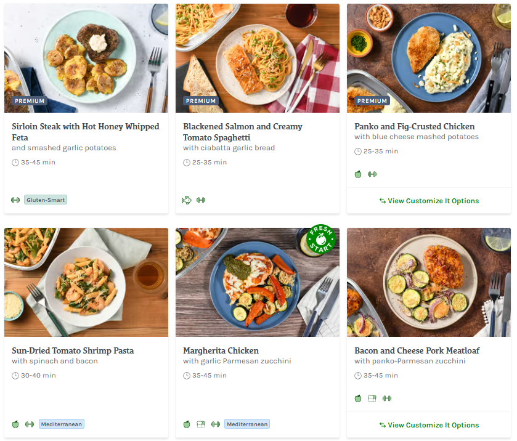The height and width of the screenshot is (441, 517).
Task: Click the apple icon on Sun-Dried Tomato Shrimp Pasta
Action: point(15,424)
